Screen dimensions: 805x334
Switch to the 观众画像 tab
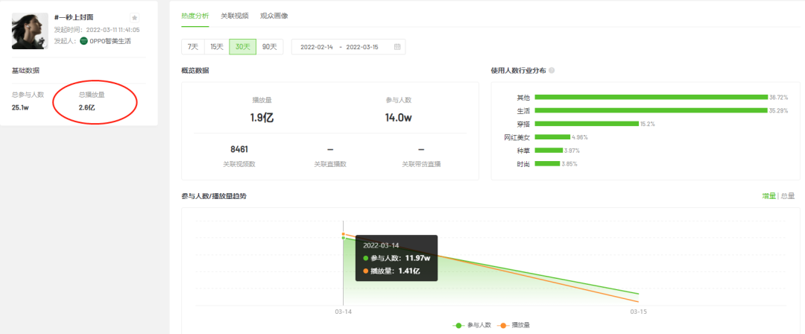click(275, 16)
